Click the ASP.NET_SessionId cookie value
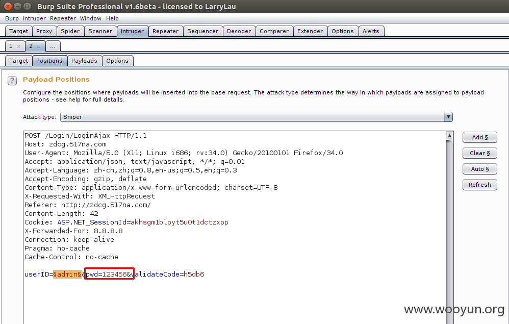Screen dimensions: 509x324 point(180,222)
